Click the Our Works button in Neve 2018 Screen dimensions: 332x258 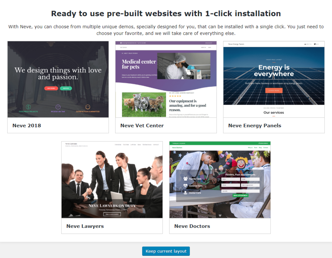[51, 88]
